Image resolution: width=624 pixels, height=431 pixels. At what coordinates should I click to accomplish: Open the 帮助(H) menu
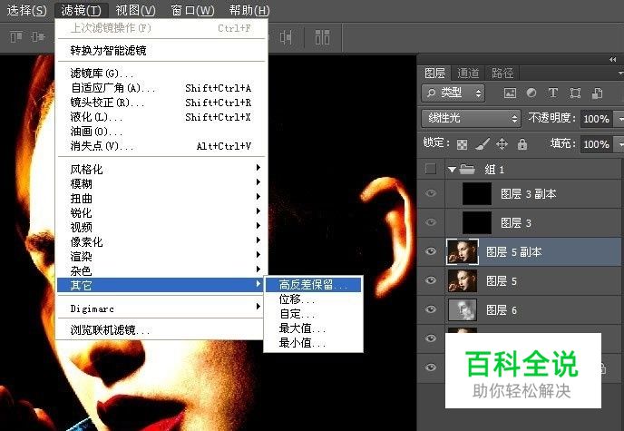[249, 10]
